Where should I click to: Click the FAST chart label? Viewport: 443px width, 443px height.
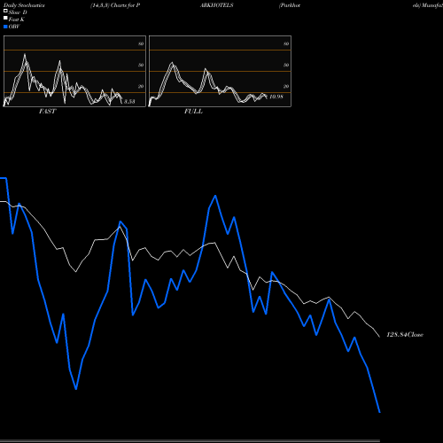point(47,112)
